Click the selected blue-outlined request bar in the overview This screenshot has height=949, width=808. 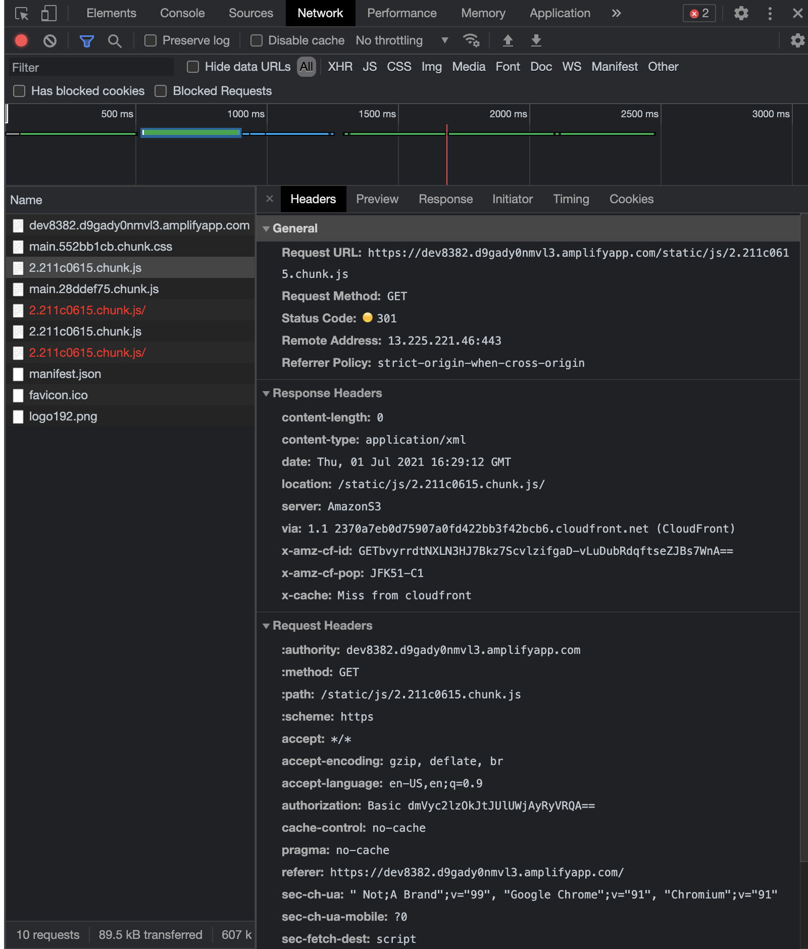pos(191,133)
